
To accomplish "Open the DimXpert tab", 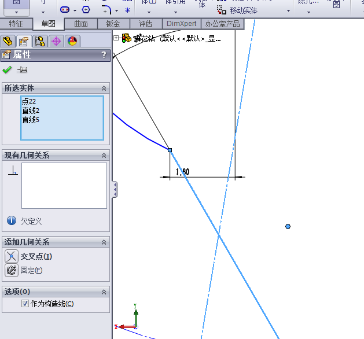I will click(181, 24).
